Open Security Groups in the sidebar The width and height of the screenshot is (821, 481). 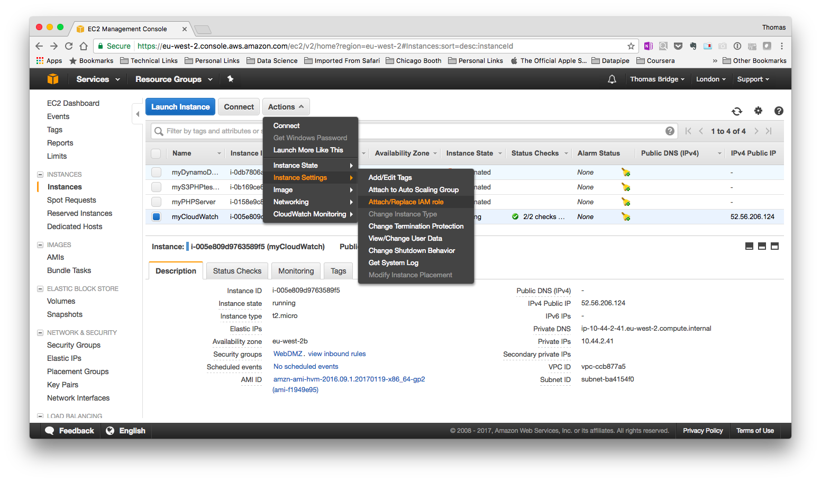[x=74, y=345]
